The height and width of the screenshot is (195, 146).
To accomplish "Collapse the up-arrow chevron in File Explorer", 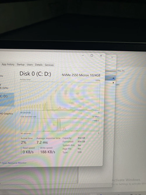I will [x=113, y=78].
